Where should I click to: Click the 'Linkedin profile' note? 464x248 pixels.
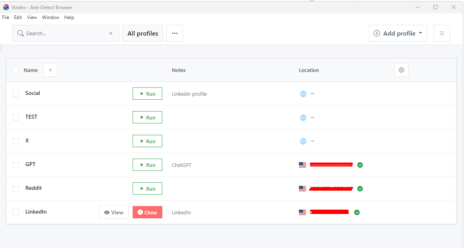189,94
